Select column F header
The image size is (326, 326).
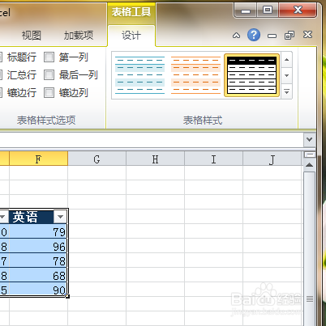coord(38,159)
